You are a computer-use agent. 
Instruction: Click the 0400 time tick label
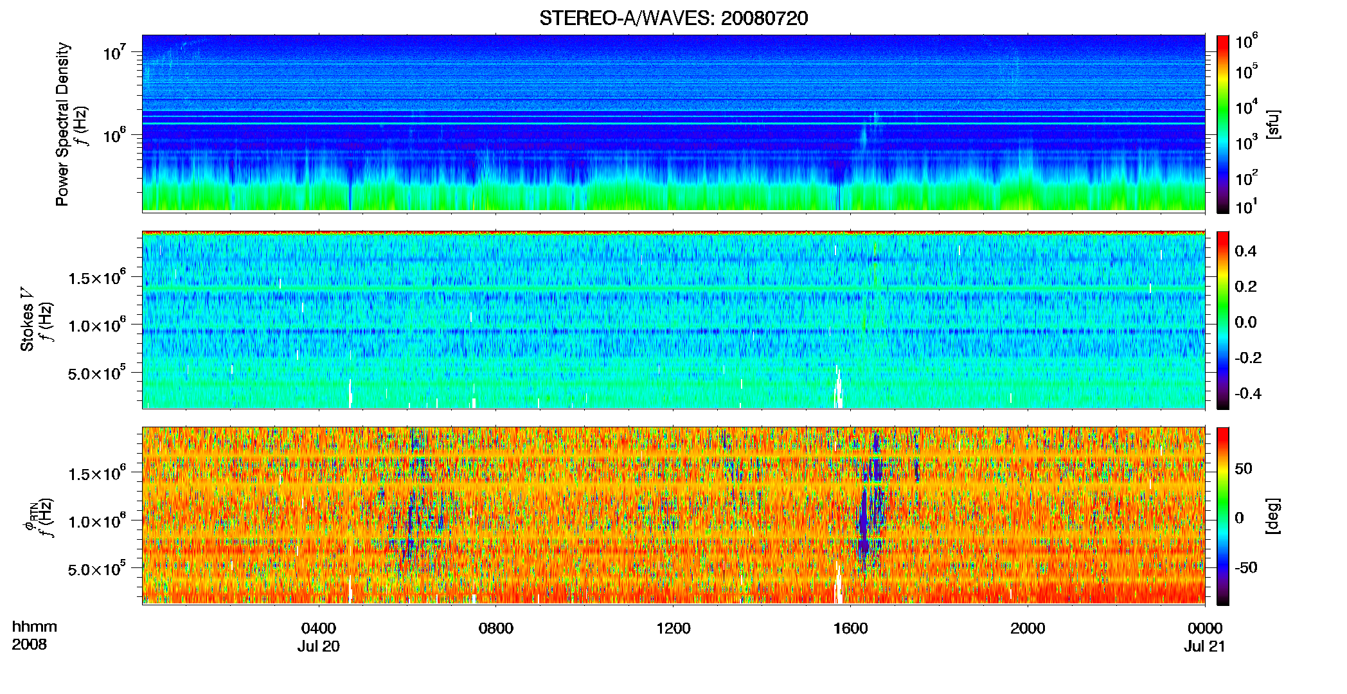tap(319, 628)
